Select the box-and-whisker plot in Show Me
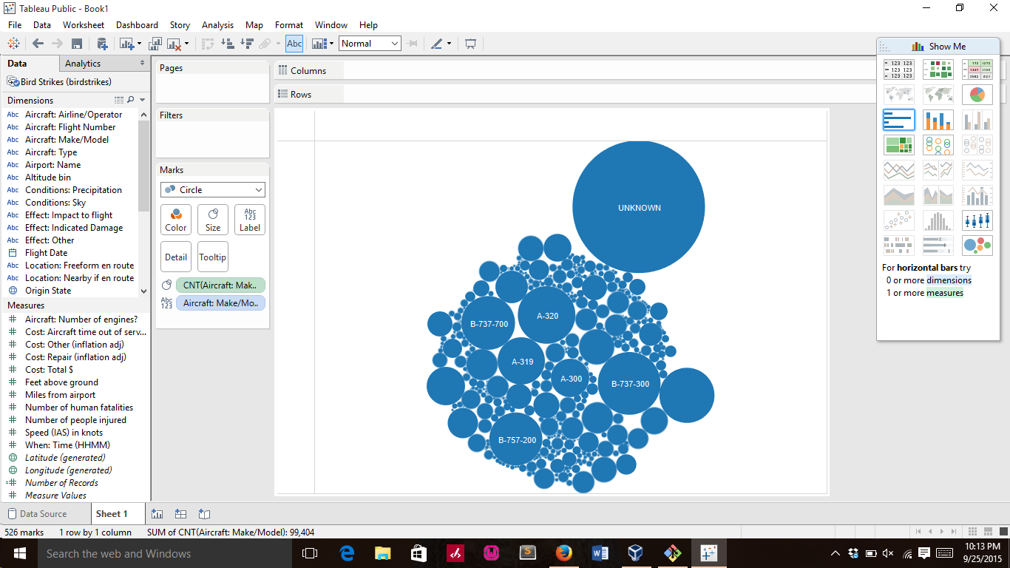1010x568 pixels. click(977, 220)
